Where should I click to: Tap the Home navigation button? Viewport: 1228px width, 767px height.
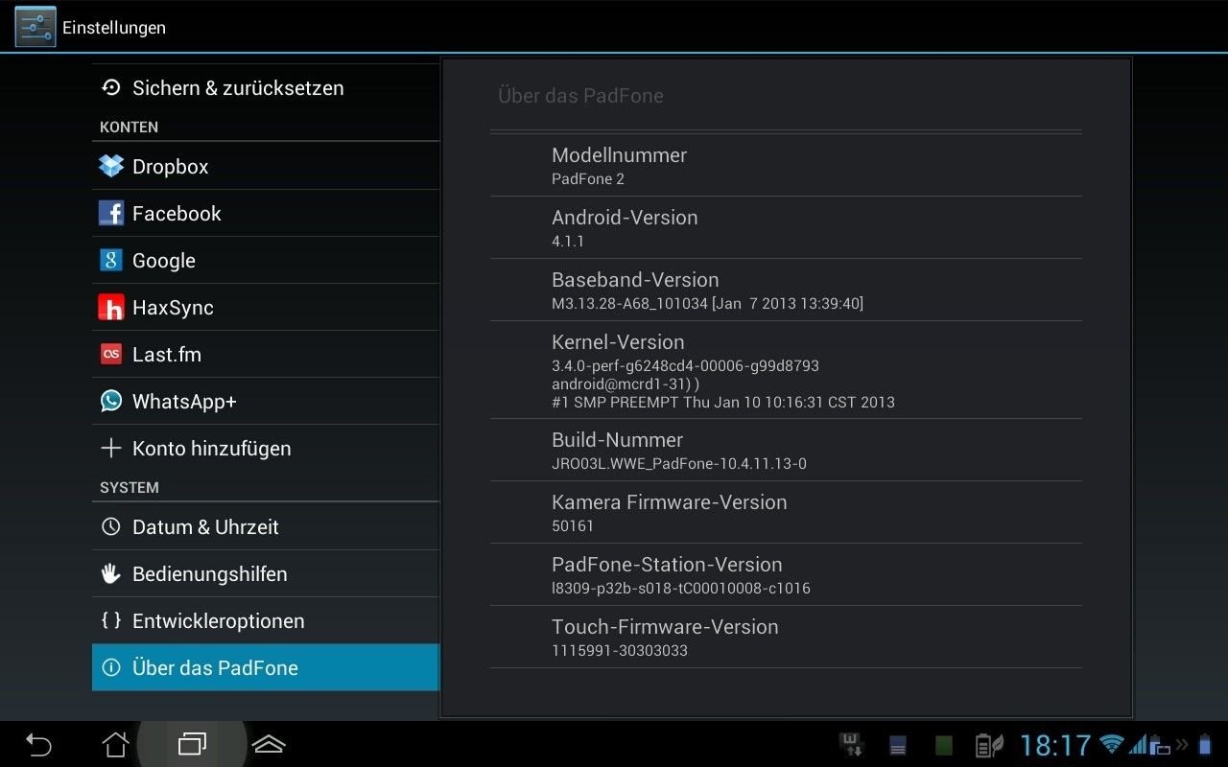[115, 744]
